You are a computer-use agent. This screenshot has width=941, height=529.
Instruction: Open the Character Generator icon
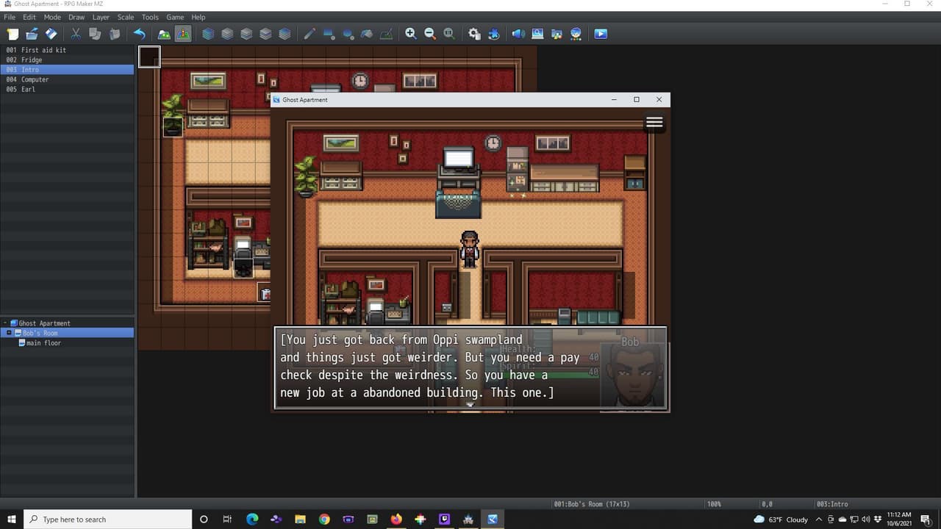(576, 34)
